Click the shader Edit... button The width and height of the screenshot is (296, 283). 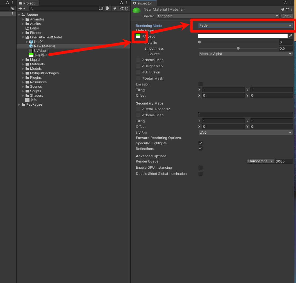pyautogui.click(x=287, y=16)
